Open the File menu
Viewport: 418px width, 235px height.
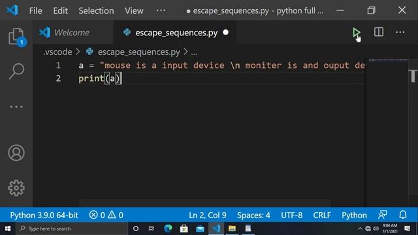coord(35,10)
